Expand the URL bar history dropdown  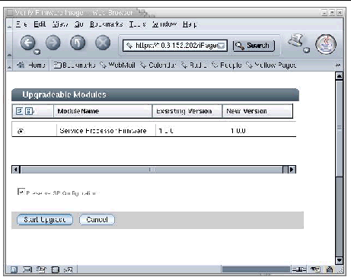[x=222, y=46]
